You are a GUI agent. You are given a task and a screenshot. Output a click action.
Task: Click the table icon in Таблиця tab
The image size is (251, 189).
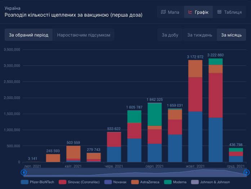tap(219, 12)
